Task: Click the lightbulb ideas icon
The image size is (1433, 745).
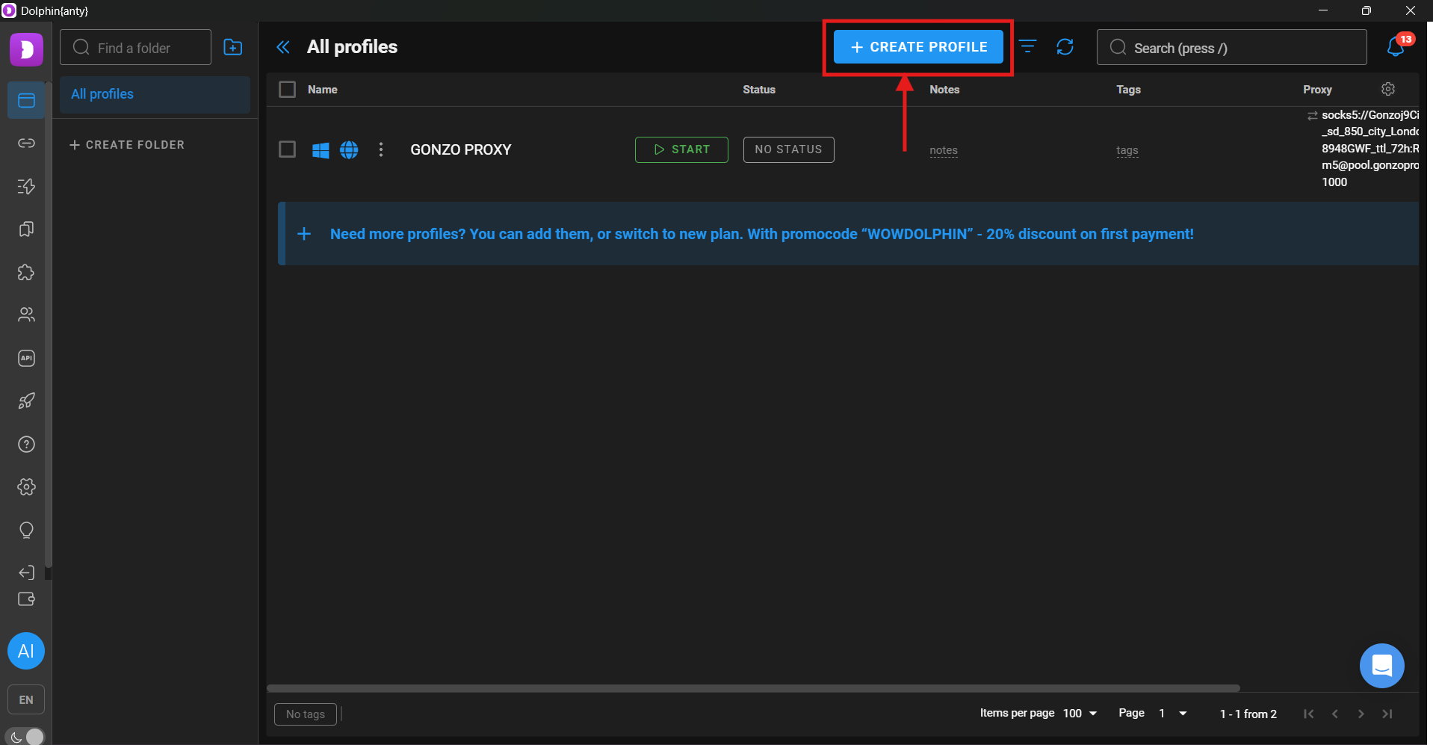Action: 26,531
